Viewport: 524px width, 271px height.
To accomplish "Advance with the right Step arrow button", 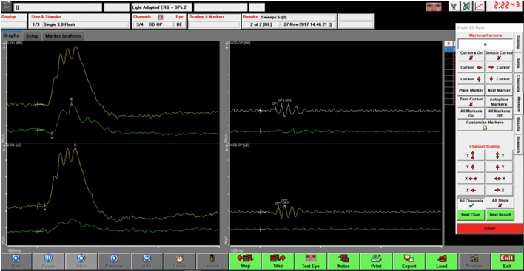I will 278,261.
